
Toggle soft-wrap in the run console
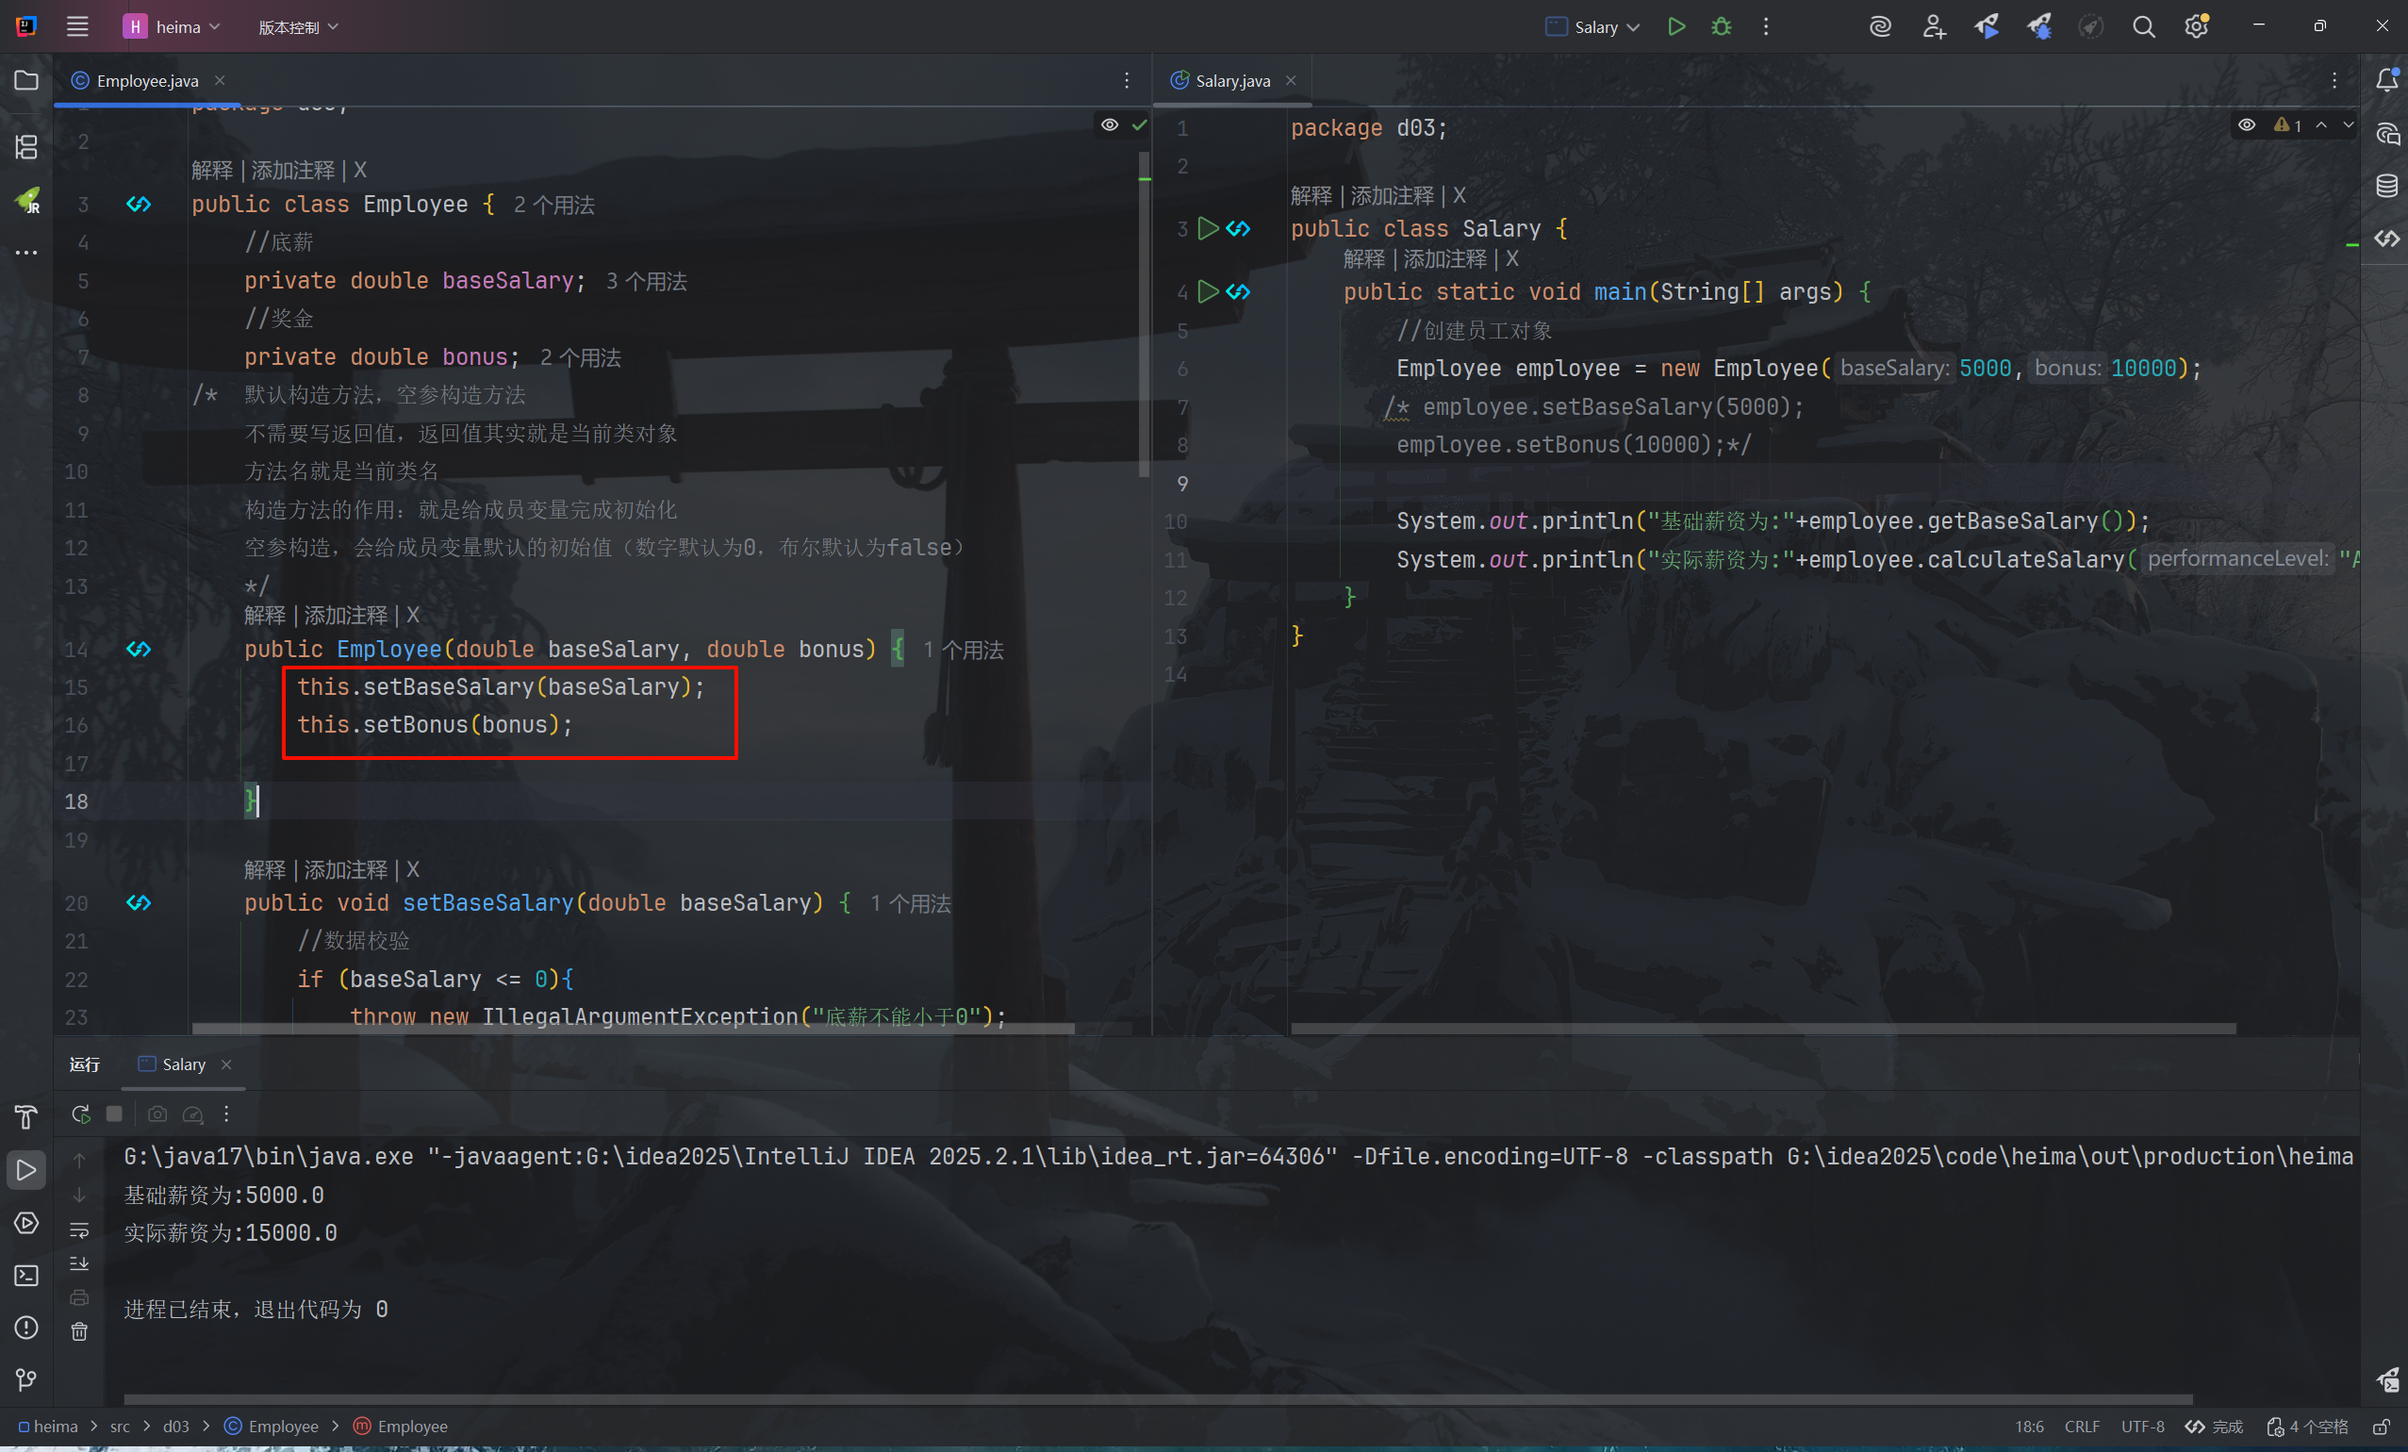pos(80,1229)
